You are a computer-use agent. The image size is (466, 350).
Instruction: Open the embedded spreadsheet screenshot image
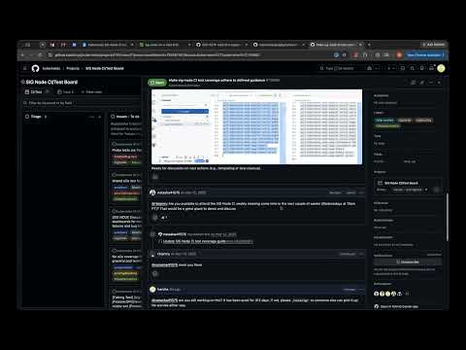(256, 126)
